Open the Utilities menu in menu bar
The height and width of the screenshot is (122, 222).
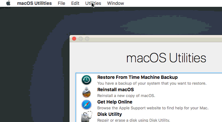point(93,3)
